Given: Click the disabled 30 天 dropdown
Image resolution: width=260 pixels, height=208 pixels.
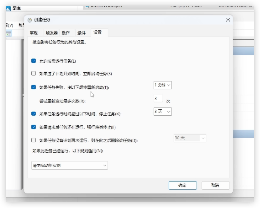Looking at the screenshot, I should [190, 138].
